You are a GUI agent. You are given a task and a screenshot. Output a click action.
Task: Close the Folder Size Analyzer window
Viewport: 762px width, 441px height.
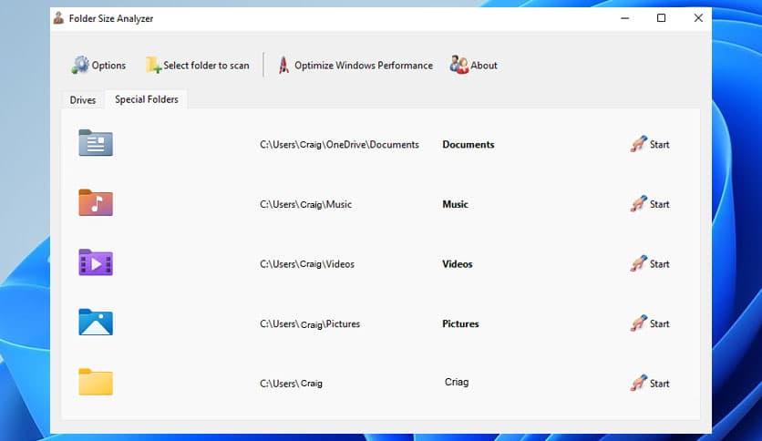[x=698, y=18]
